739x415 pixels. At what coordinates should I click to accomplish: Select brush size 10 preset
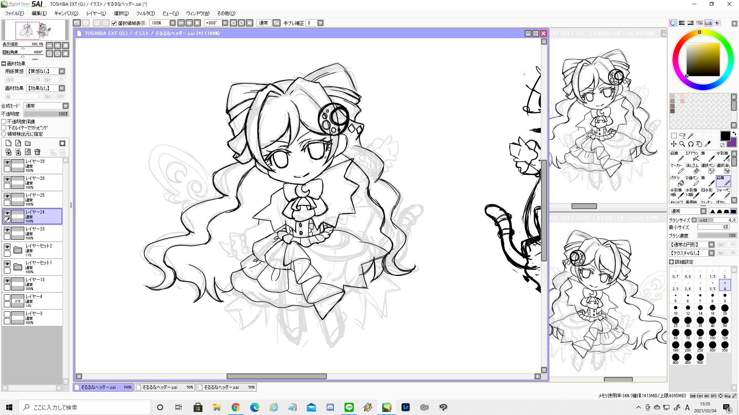pos(675,309)
